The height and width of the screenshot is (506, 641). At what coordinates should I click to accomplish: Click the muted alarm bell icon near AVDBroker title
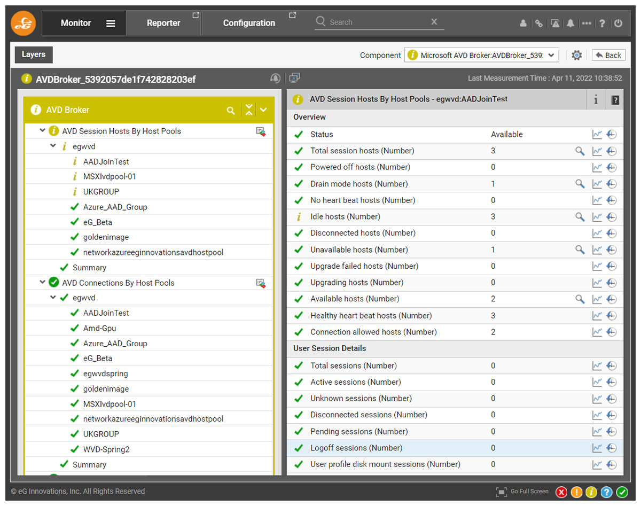pyautogui.click(x=275, y=79)
